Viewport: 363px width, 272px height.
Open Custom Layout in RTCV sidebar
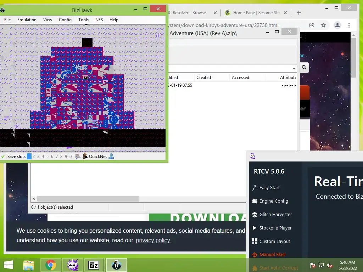point(271,241)
